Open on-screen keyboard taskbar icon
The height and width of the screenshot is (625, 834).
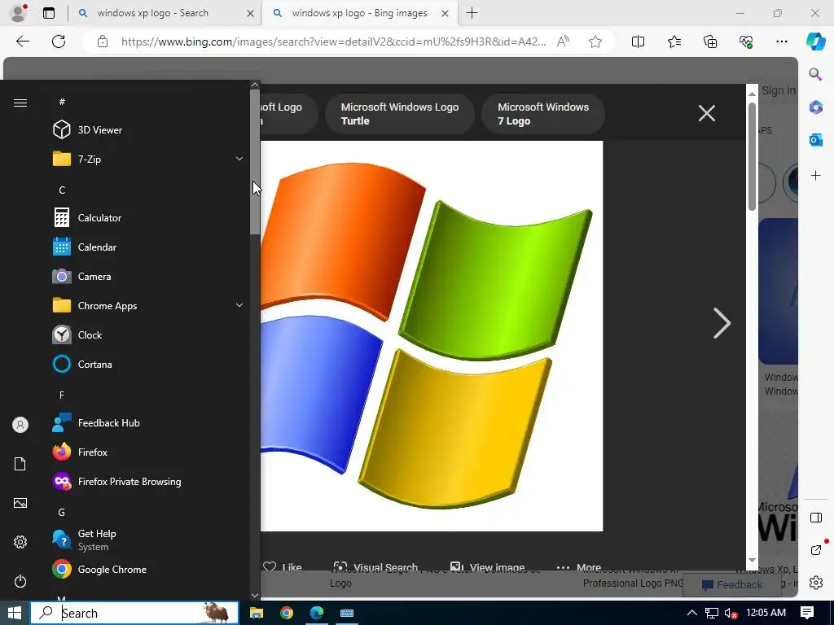point(347,613)
